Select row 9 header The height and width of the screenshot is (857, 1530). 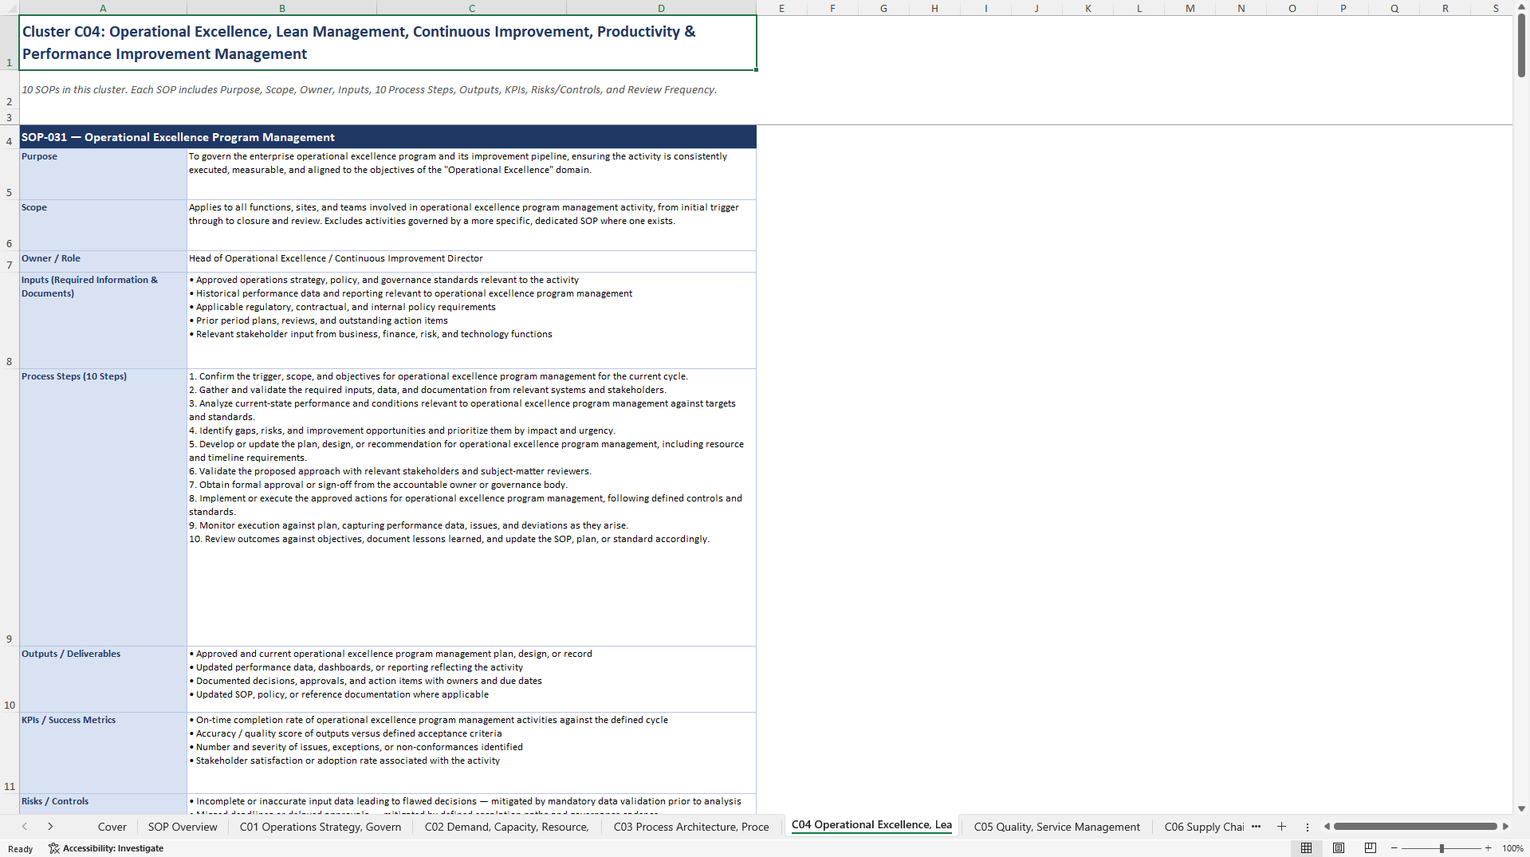click(x=10, y=508)
